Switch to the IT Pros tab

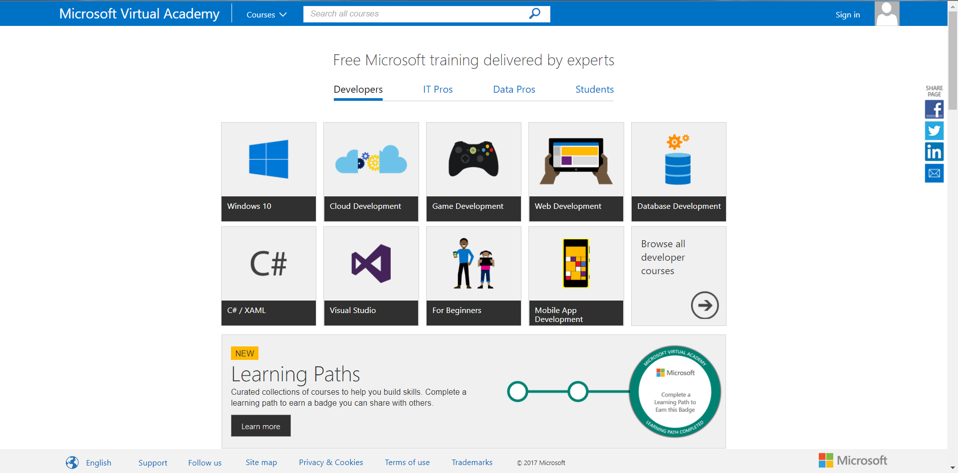click(x=438, y=90)
